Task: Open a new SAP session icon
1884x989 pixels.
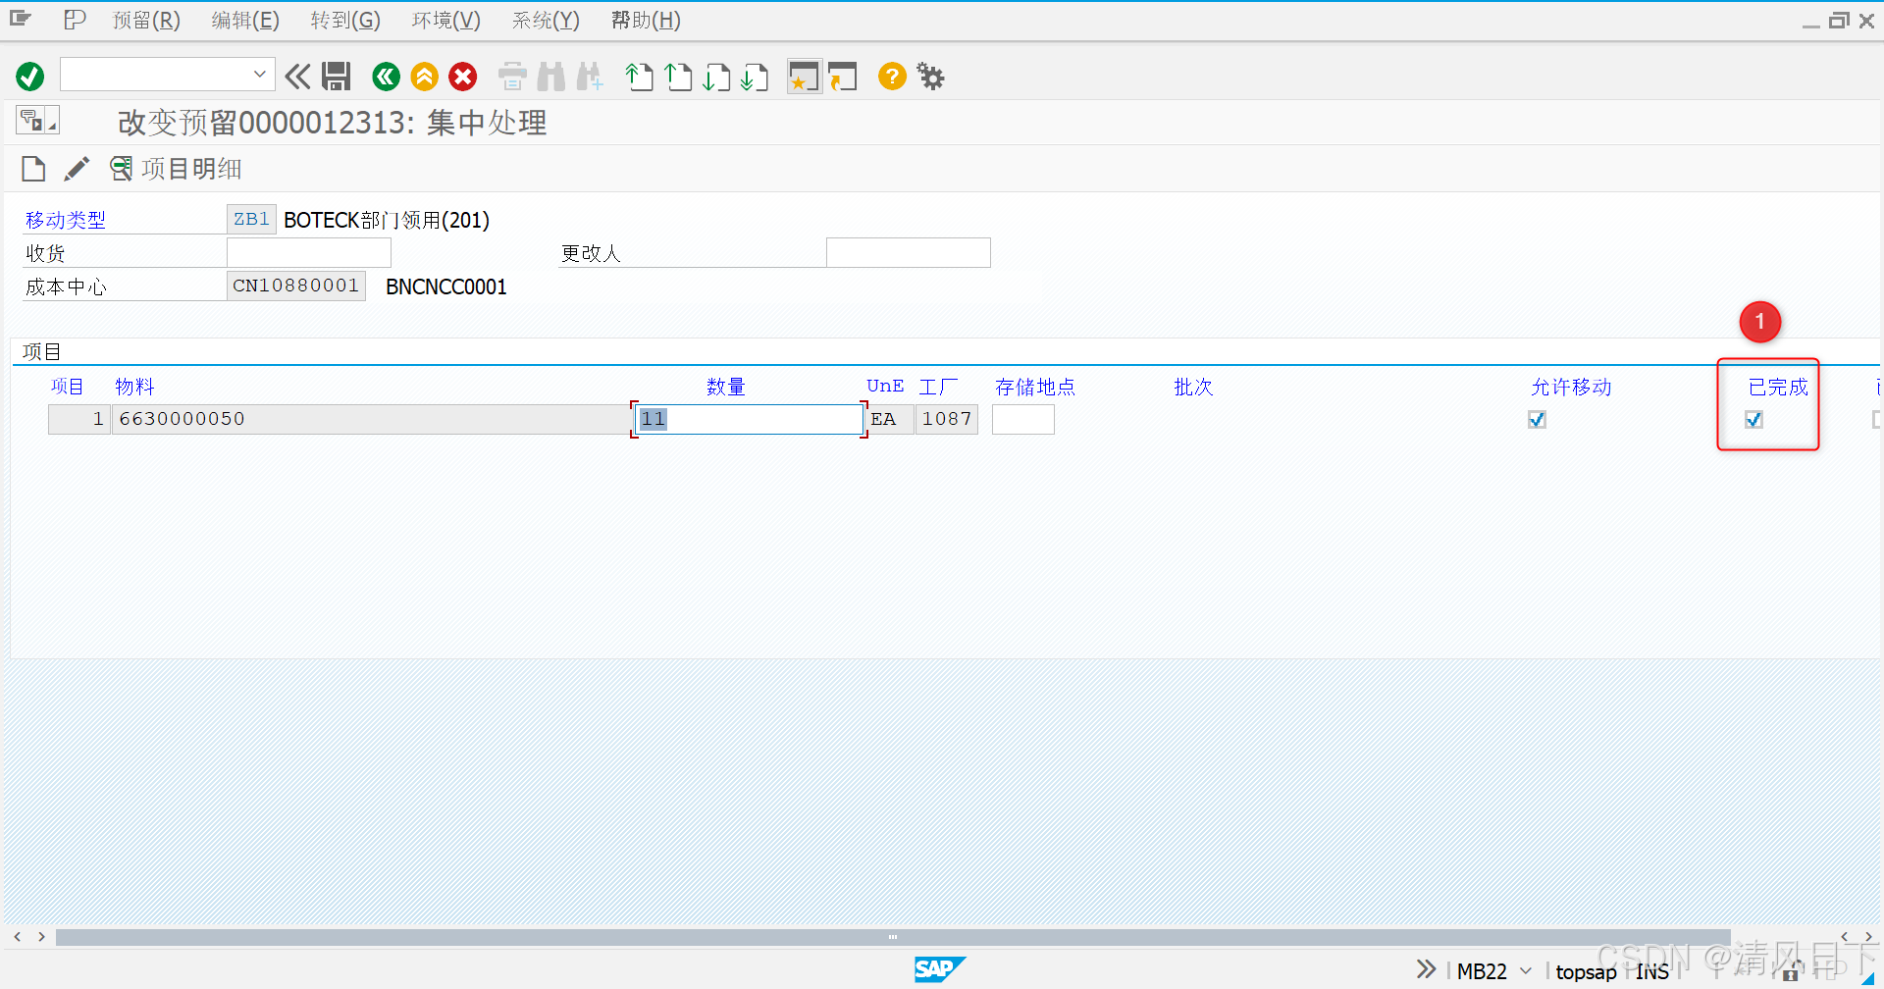Action: [804, 76]
